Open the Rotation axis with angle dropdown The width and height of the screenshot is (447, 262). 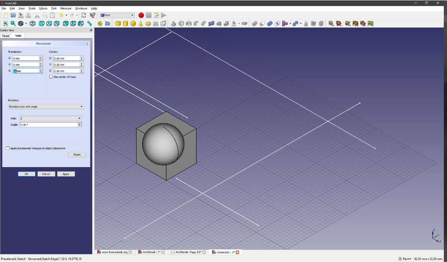coord(46,107)
